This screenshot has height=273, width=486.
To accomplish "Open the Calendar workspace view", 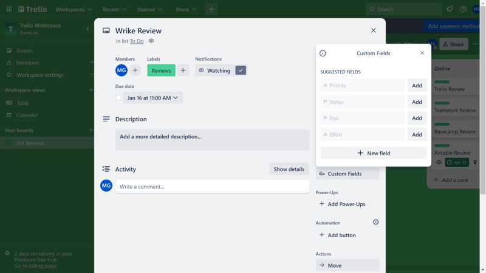I will pos(27,115).
